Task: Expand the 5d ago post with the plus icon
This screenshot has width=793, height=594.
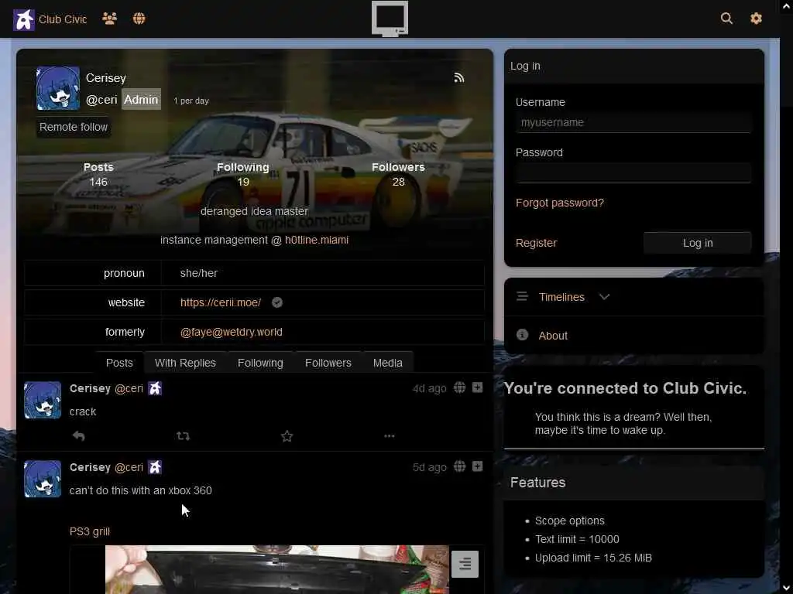Action: pos(477,466)
